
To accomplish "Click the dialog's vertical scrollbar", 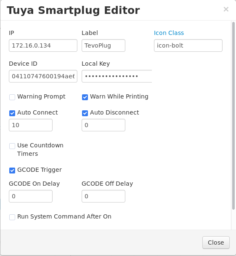I will coord(233,115).
